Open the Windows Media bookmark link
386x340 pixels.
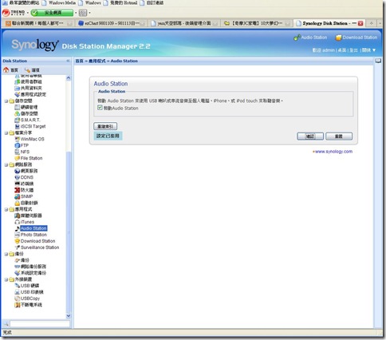pos(59,3)
